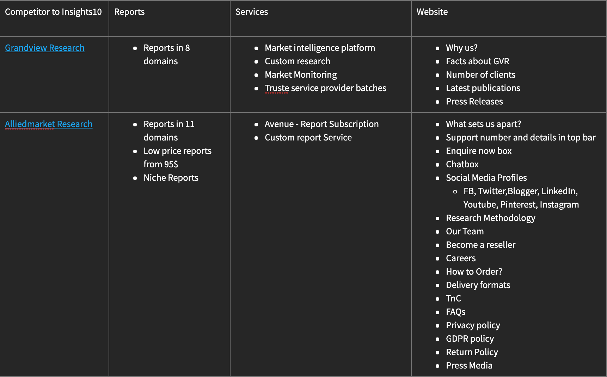Click the 'Research Methodology' list item

(x=490, y=218)
